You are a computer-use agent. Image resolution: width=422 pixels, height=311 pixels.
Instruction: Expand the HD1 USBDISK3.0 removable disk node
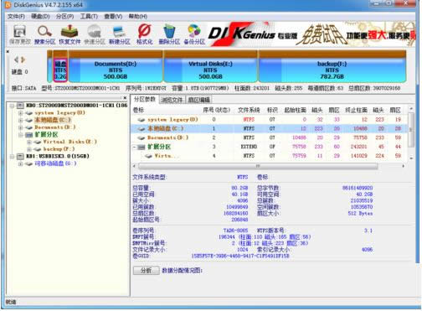(12, 157)
